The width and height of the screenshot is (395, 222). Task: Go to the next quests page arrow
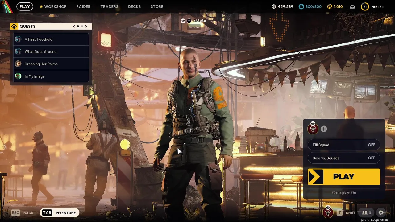(86, 26)
